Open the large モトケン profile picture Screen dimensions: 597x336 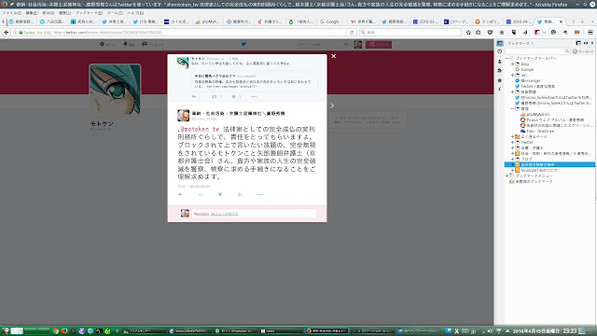[x=115, y=90]
